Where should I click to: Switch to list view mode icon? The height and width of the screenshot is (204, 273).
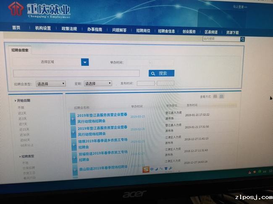[221, 96]
